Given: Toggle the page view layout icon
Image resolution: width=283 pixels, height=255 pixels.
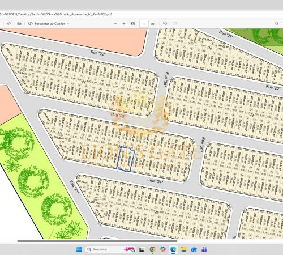Looking at the screenshot, I should click(x=175, y=24).
